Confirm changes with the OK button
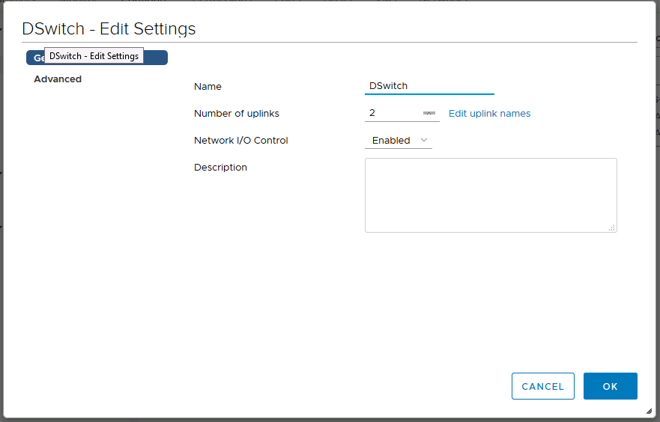This screenshot has height=422, width=660. coord(611,386)
